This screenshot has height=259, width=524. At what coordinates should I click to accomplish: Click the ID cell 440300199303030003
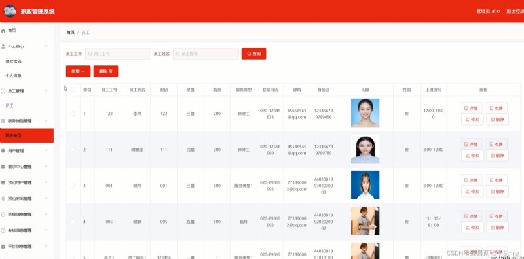tap(324, 186)
